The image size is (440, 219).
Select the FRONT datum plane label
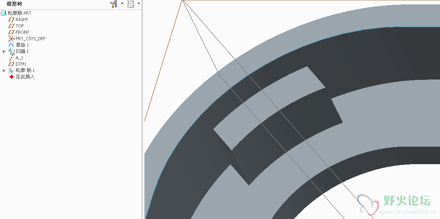(x=22, y=32)
